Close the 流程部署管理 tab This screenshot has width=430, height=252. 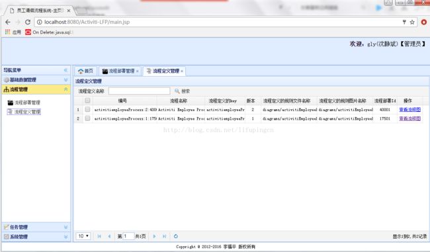pos(138,71)
